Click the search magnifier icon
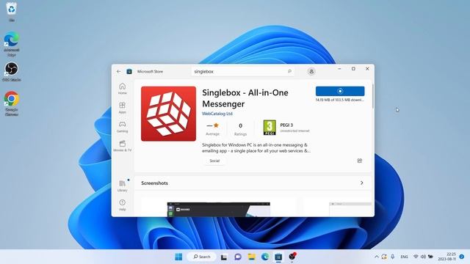This screenshot has width=470, height=264. coord(289,71)
